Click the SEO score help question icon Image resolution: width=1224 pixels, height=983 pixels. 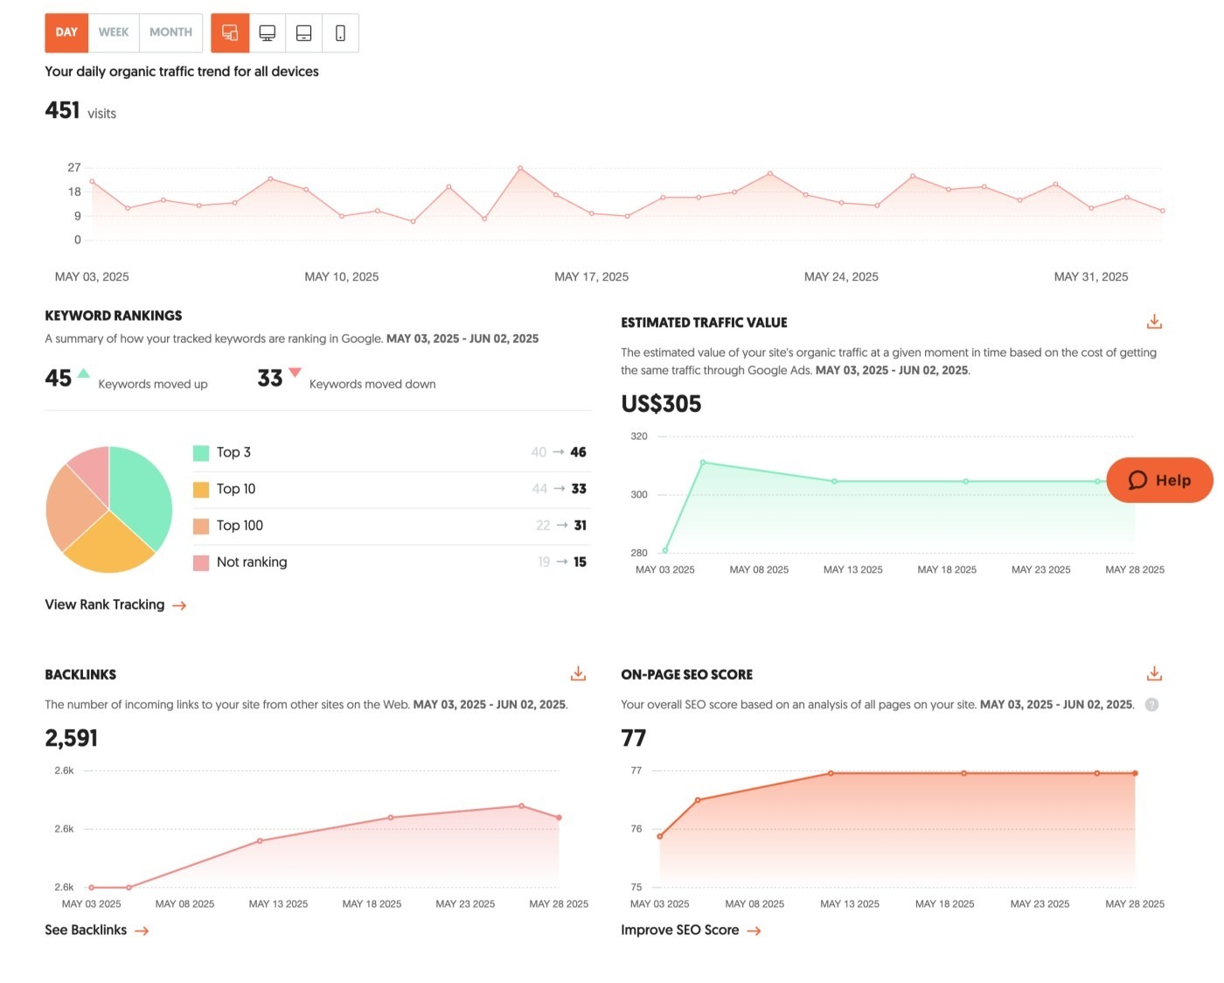1151,705
